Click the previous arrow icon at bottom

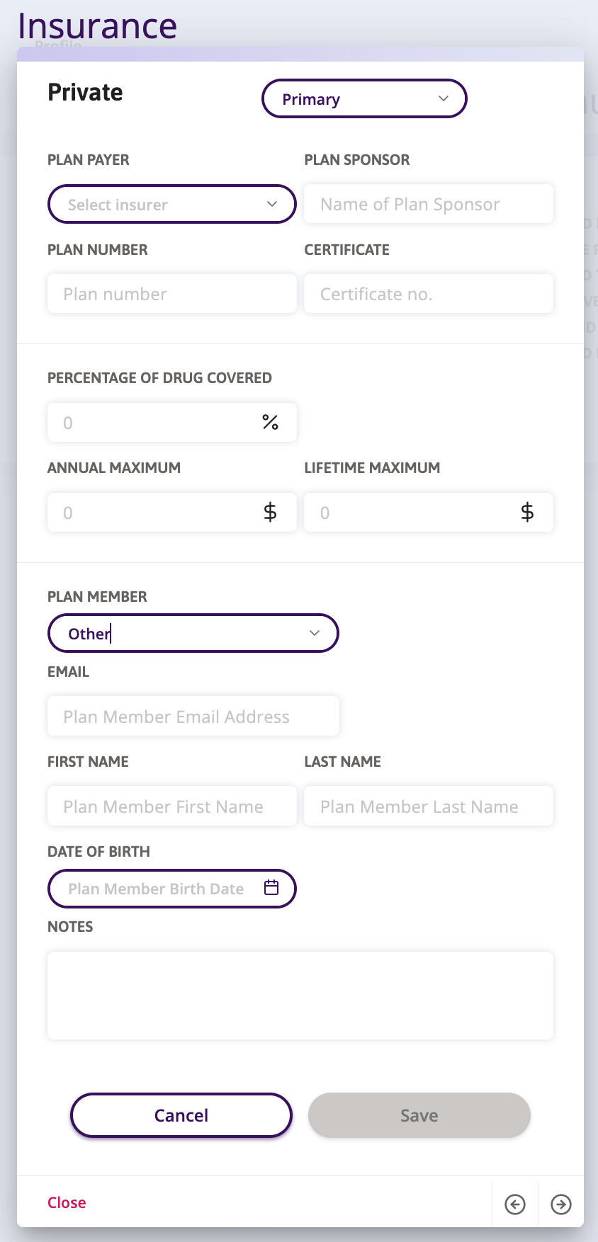[515, 1204]
